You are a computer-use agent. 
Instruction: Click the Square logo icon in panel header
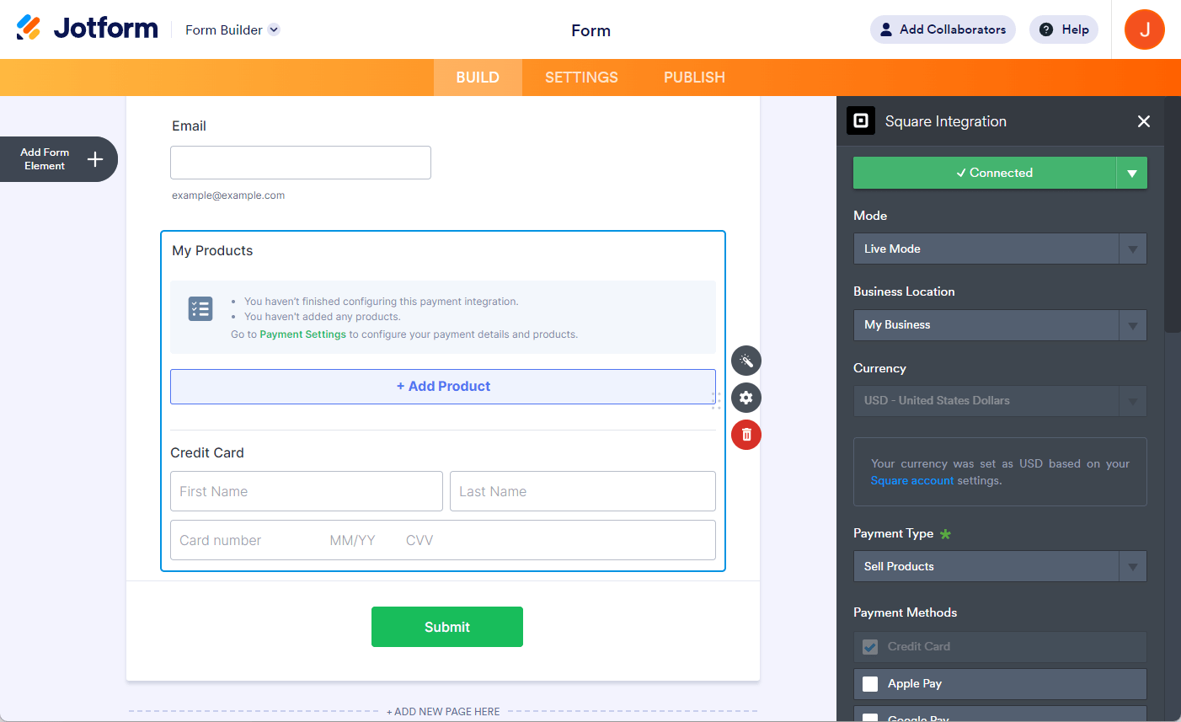tap(861, 121)
